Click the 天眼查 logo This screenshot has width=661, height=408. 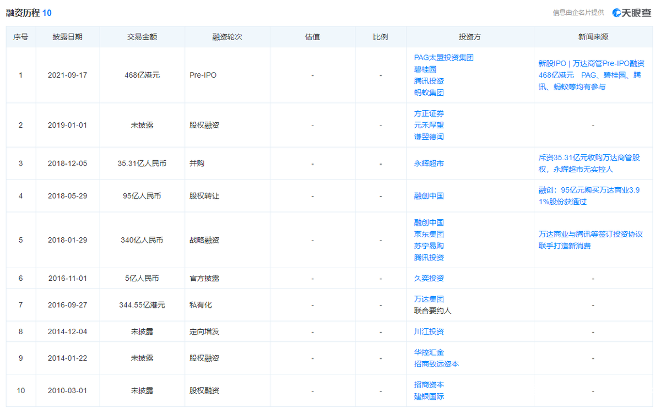click(x=632, y=13)
